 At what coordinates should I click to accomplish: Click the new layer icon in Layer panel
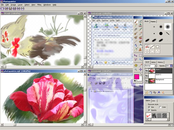click(x=146, y=92)
